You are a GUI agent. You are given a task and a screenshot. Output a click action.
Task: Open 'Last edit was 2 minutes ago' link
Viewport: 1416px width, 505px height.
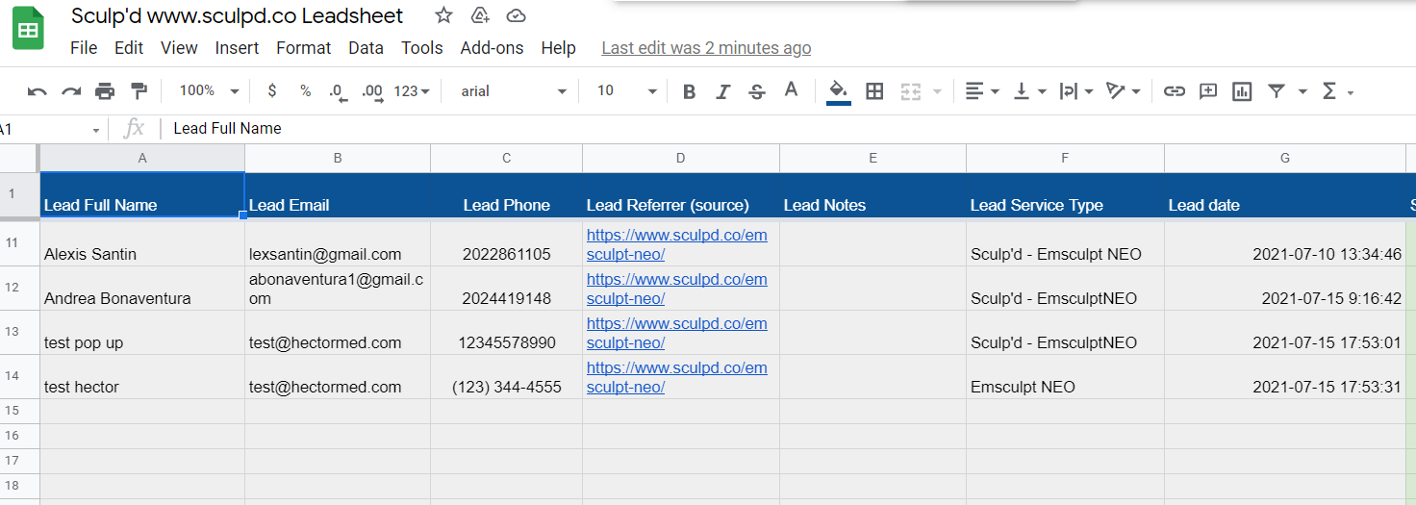[706, 48]
